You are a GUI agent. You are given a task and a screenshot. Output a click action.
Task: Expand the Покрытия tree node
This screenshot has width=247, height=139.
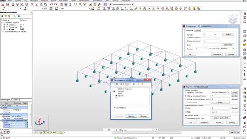[4, 27]
